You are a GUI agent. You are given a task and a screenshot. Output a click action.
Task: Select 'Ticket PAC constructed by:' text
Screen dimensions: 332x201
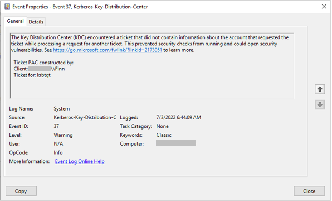(x=43, y=63)
